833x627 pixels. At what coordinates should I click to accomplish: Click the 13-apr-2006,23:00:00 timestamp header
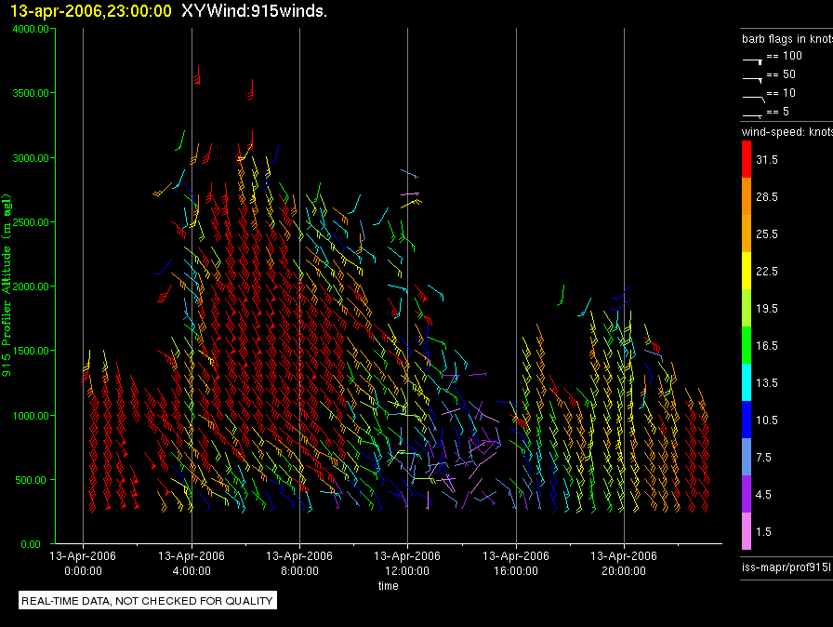pyautogui.click(x=91, y=10)
